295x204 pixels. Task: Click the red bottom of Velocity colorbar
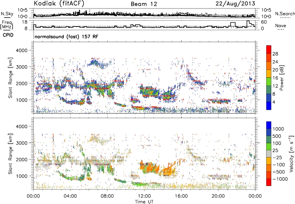(x=269, y=182)
